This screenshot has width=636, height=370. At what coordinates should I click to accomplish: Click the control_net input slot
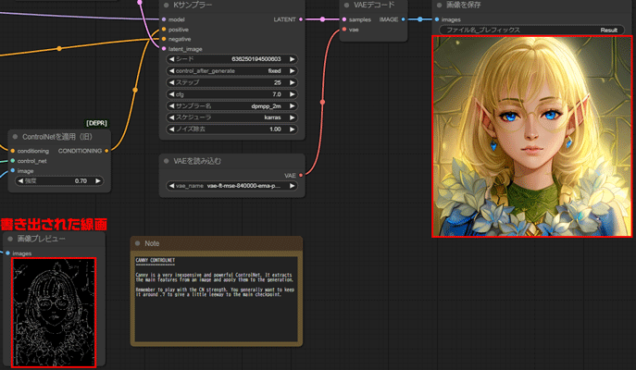pos(13,161)
